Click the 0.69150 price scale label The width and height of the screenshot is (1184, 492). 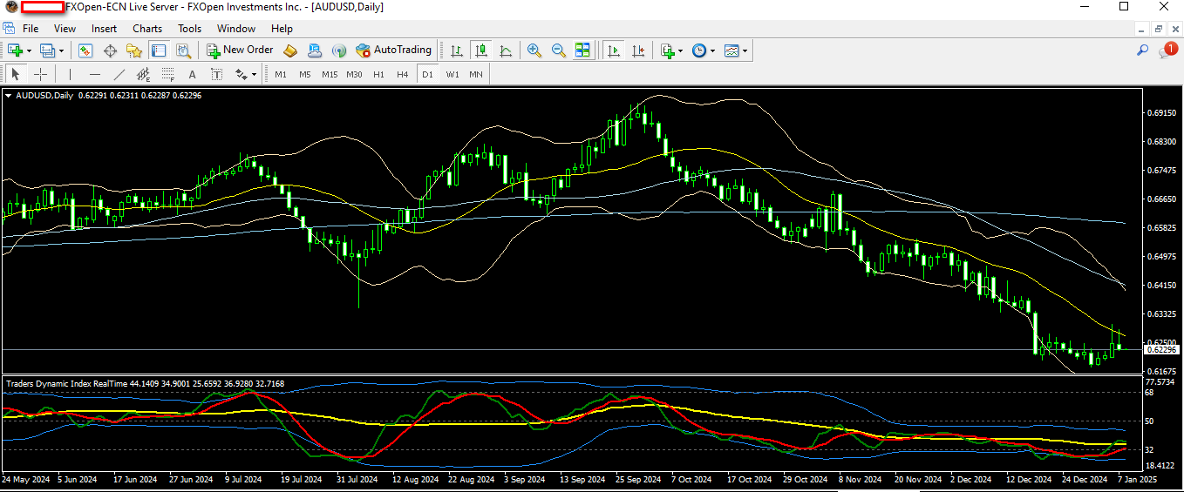[x=1160, y=113]
